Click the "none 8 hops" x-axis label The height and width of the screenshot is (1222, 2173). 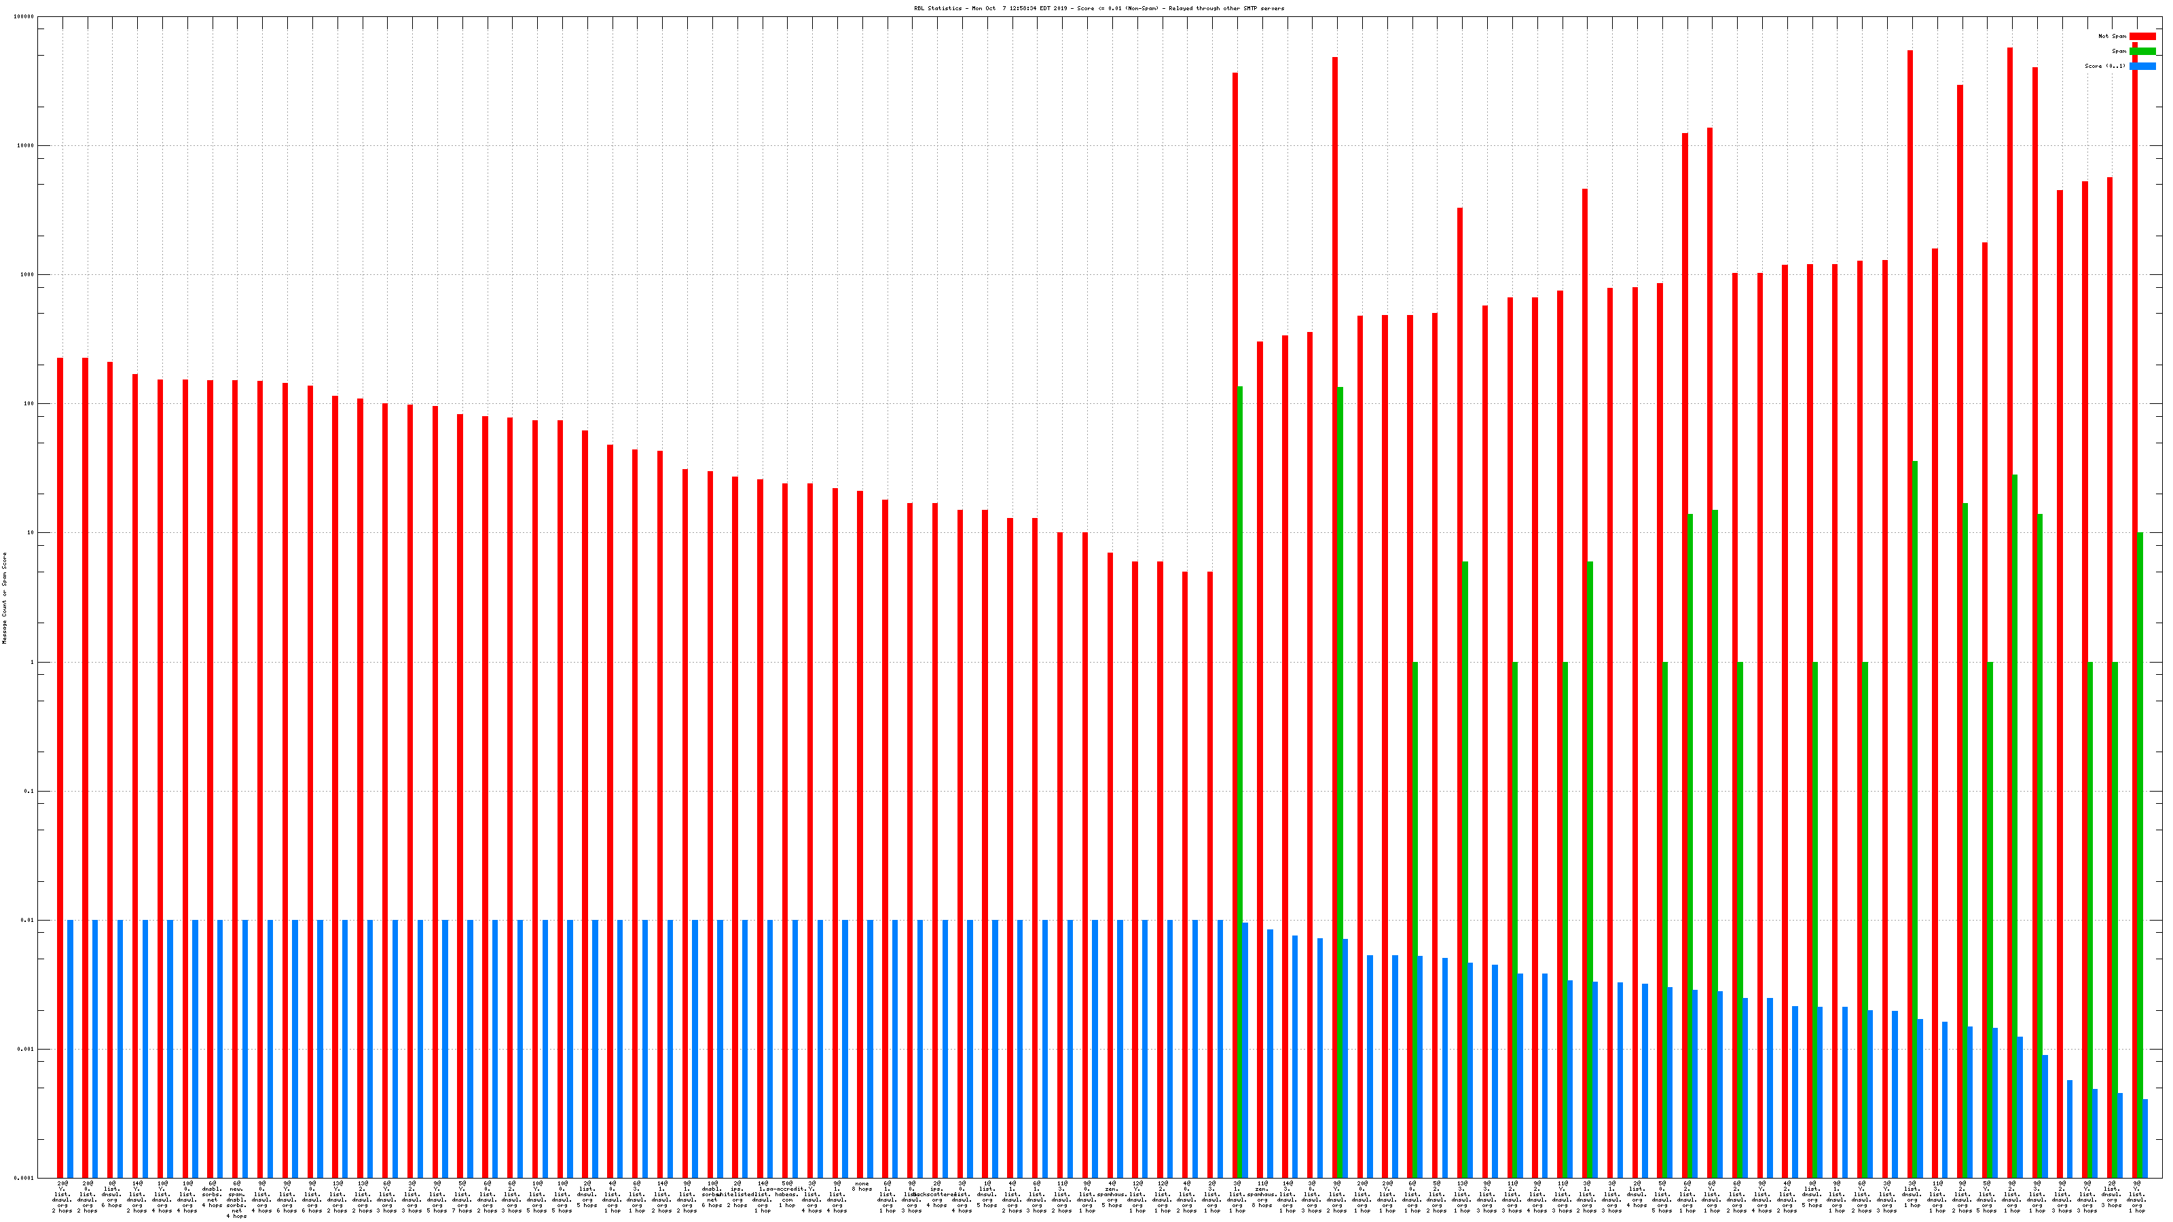[861, 1186]
